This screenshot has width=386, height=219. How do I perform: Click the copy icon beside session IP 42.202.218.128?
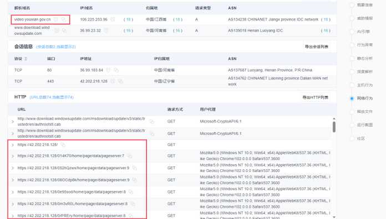click(x=120, y=81)
